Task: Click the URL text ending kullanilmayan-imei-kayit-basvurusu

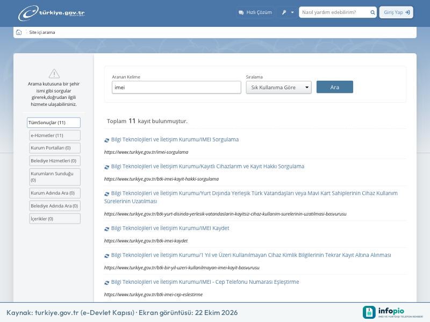Action: 182,268
